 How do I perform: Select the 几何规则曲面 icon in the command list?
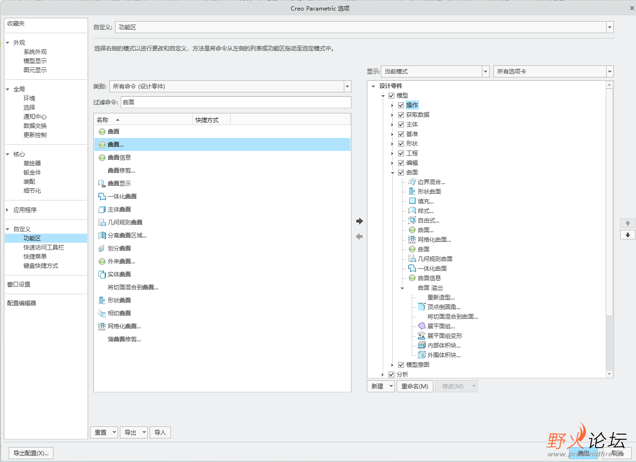[102, 223]
